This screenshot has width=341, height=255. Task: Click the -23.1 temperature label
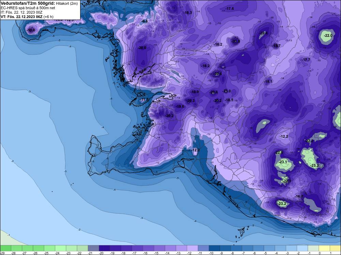[x=283, y=162]
